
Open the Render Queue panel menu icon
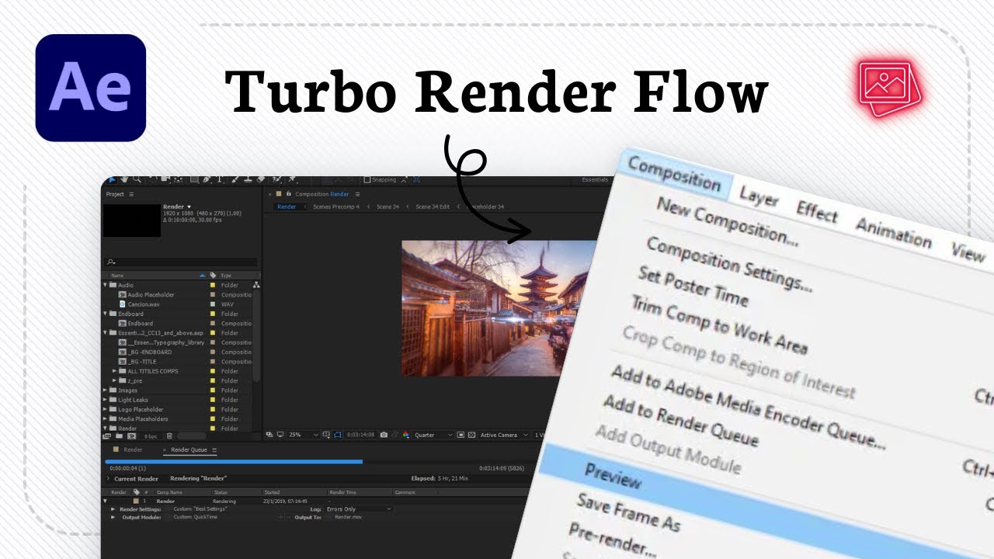(x=214, y=450)
